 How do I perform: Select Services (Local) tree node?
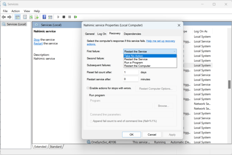[x=15, y=24]
